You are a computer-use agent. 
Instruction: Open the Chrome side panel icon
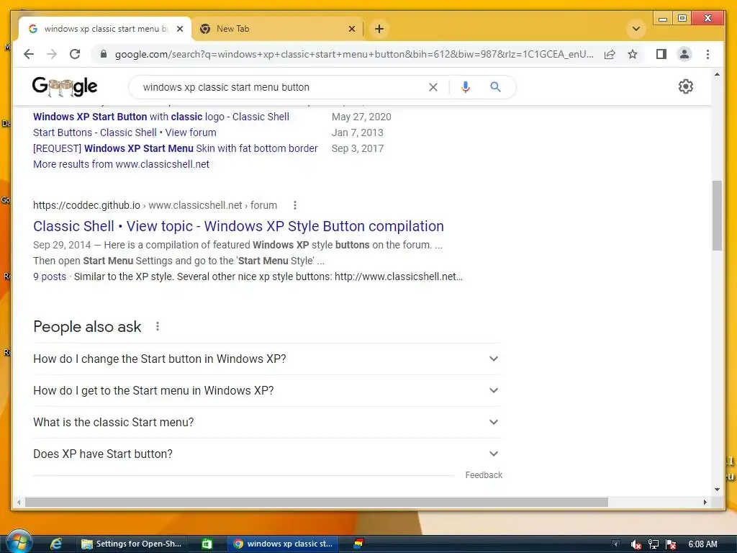coord(661,54)
